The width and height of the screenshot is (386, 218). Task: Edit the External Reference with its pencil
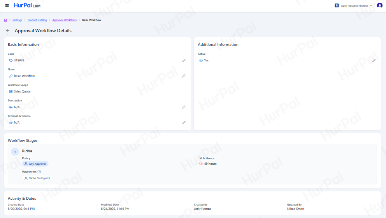[x=184, y=123]
